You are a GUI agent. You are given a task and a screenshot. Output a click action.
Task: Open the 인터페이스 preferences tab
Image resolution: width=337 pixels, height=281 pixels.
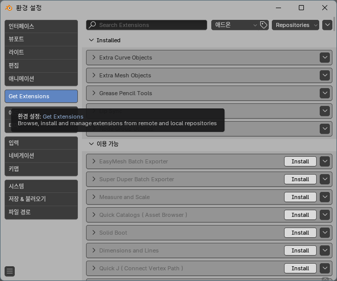click(x=41, y=26)
